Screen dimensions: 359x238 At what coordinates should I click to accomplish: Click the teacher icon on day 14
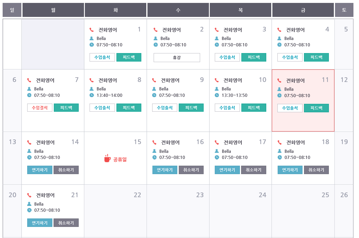coord(29,151)
